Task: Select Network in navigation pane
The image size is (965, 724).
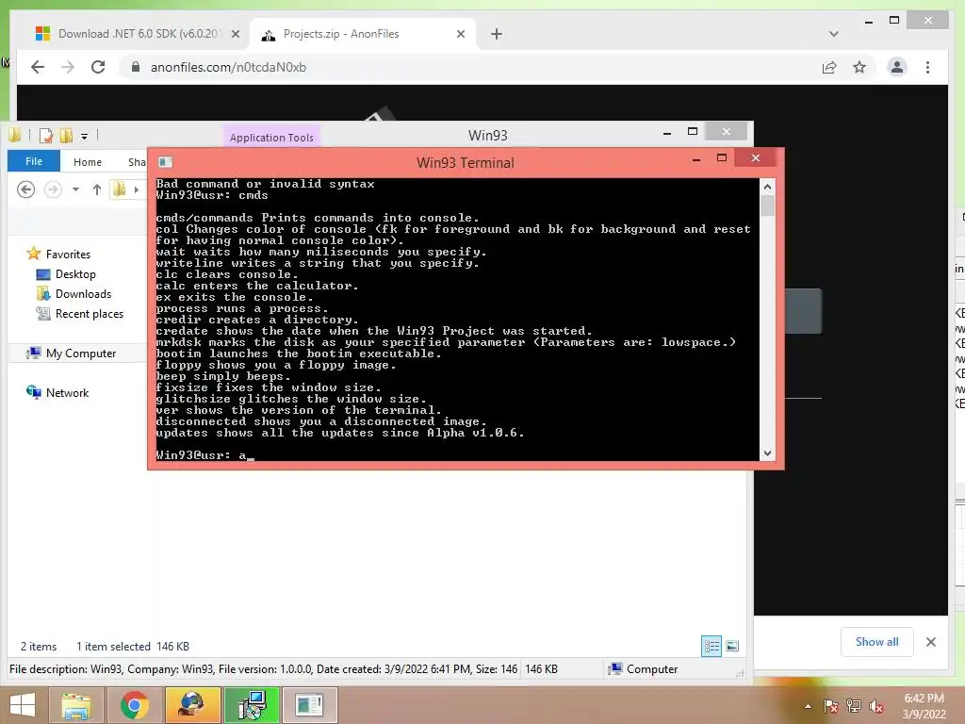Action: coord(67,392)
